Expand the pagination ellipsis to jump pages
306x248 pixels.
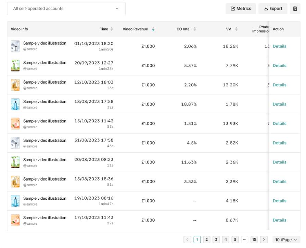pyautogui.click(x=244, y=240)
